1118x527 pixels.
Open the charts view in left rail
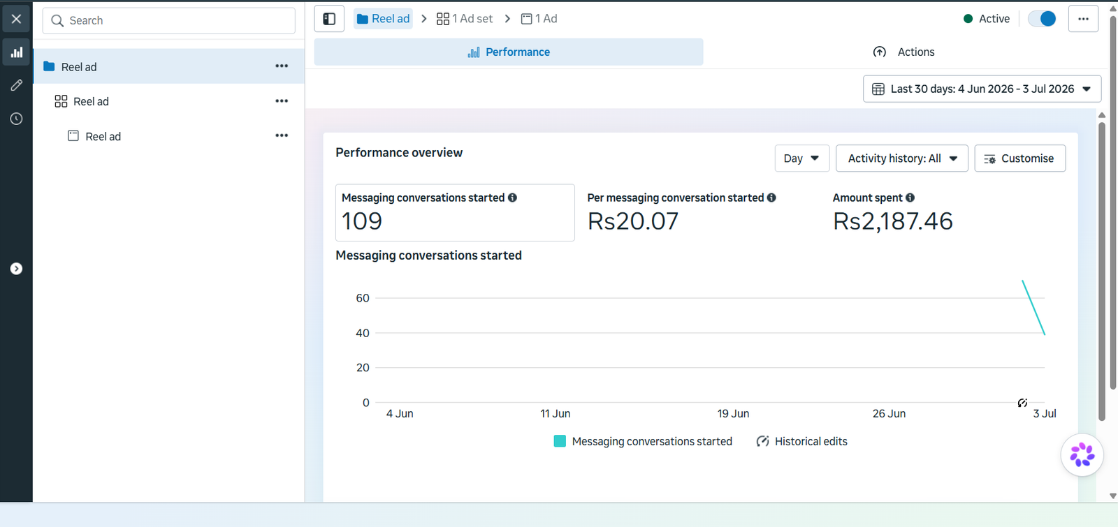[16, 52]
